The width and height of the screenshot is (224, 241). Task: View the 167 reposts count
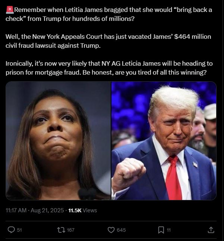(x=70, y=230)
